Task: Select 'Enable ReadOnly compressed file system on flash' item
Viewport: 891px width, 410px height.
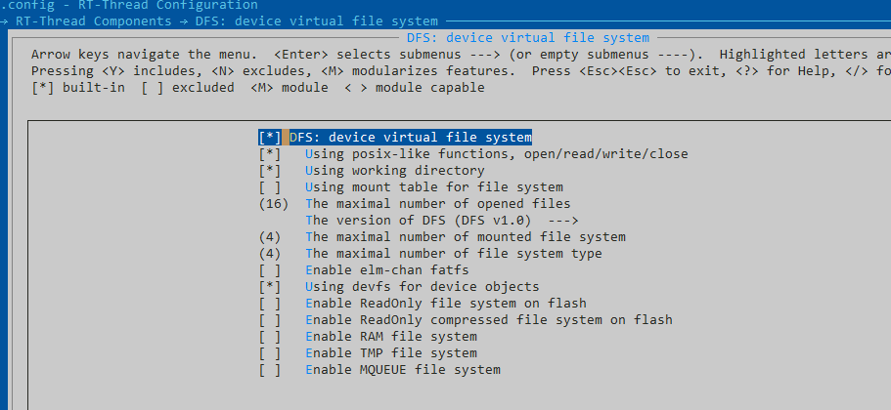Action: [x=488, y=320]
